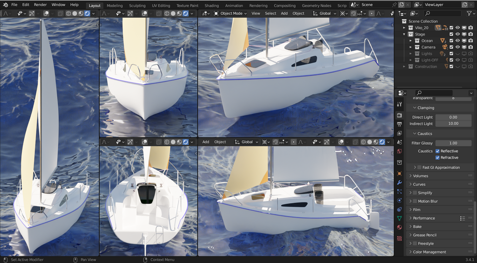Switch to the Shading workspace tab
The width and height of the screenshot is (477, 263).
[211, 6]
